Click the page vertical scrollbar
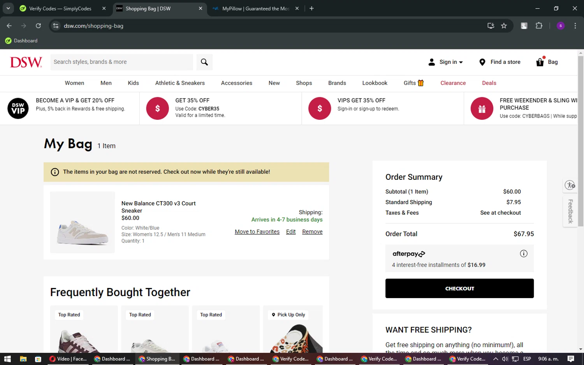 [x=580, y=141]
